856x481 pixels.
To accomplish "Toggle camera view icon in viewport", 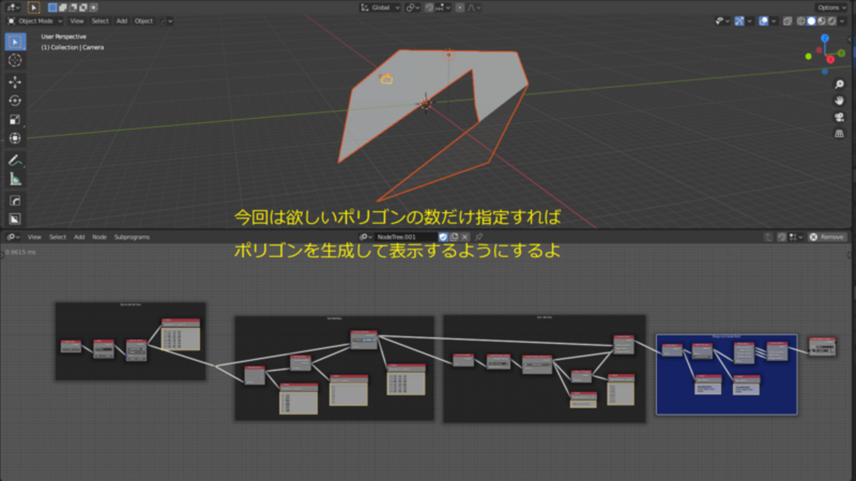I will [x=839, y=117].
